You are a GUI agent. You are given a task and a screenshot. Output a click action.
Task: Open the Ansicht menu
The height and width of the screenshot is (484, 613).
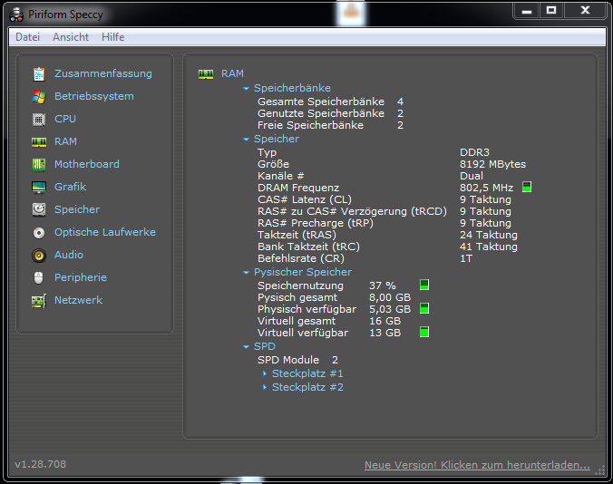[x=71, y=37]
